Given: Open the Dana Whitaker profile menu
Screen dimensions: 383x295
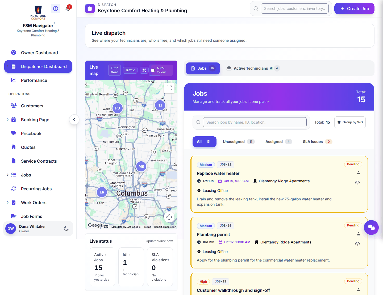Looking at the screenshot, I should (38, 229).
